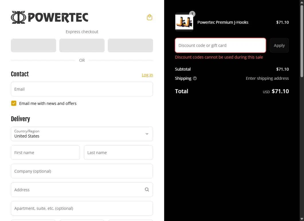Click the Contact heading
Screen dimensions: 304x221
20,74
